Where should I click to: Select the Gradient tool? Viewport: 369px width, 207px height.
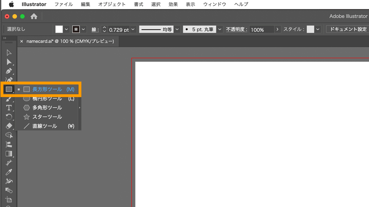click(x=9, y=154)
